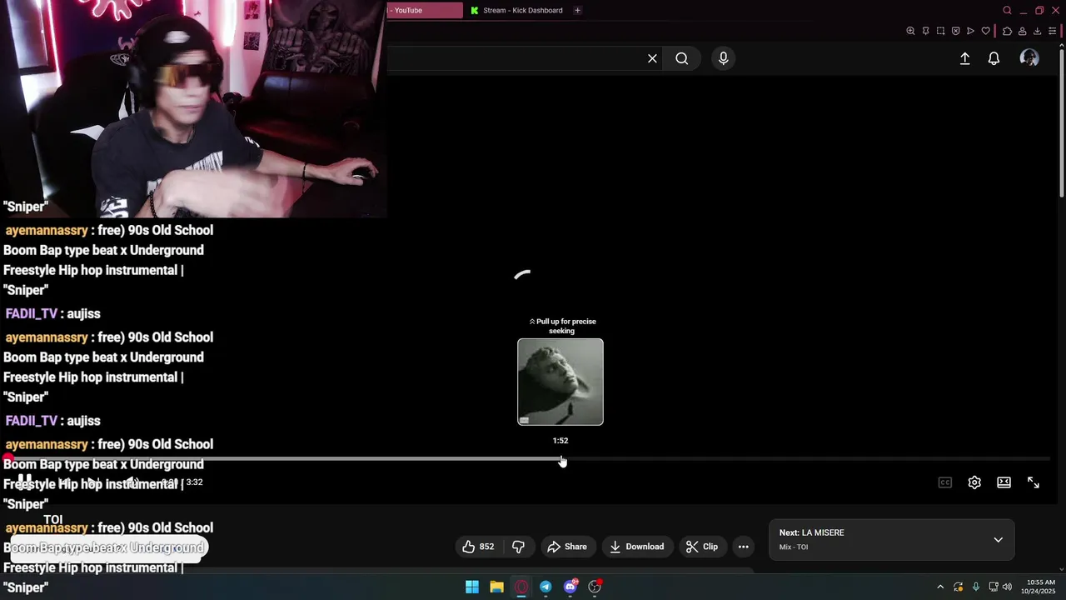The width and height of the screenshot is (1066, 600).
Task: Click the YouTube search magnifier button
Action: (682, 58)
